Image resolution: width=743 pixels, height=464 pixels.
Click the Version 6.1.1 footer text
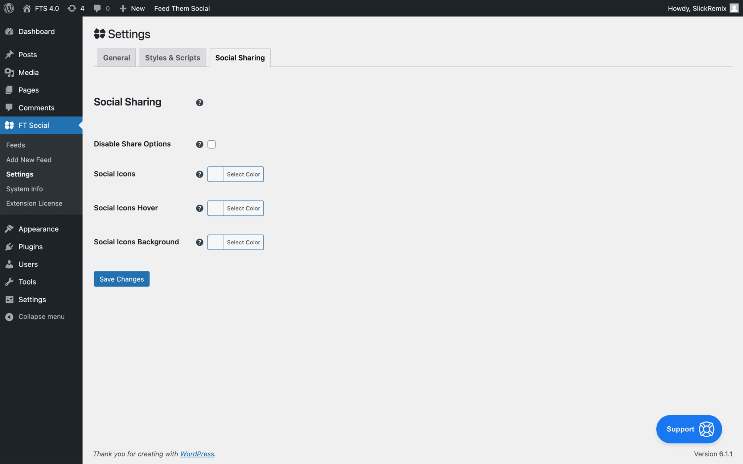tap(713, 454)
